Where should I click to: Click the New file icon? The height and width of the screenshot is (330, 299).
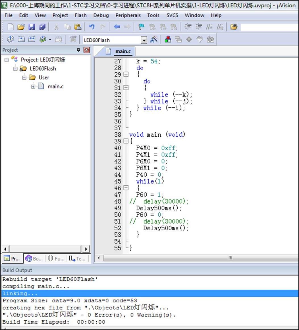click(11, 27)
